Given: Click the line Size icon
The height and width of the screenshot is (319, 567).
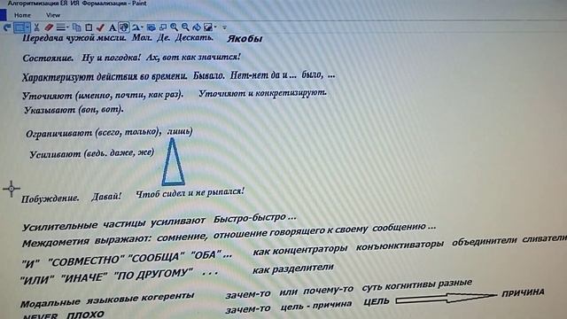Looking at the screenshot, I should [x=61, y=27].
